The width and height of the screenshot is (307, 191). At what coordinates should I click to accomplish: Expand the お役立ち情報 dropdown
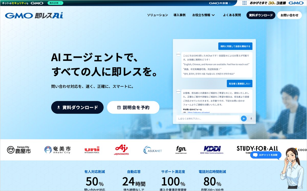pyautogui.click(x=203, y=15)
